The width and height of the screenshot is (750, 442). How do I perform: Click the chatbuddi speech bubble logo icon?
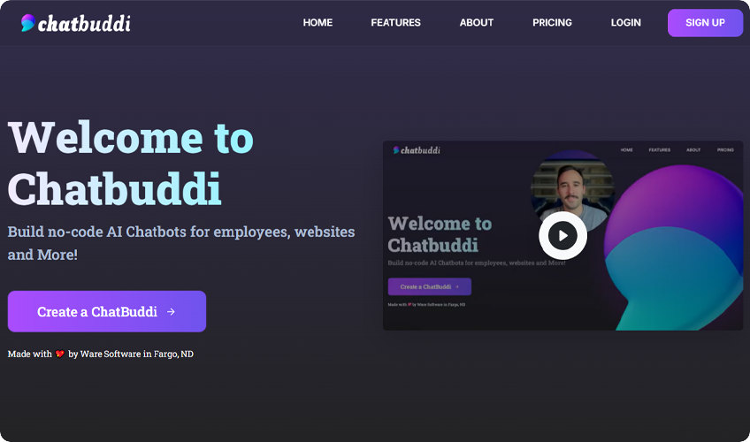[28, 23]
